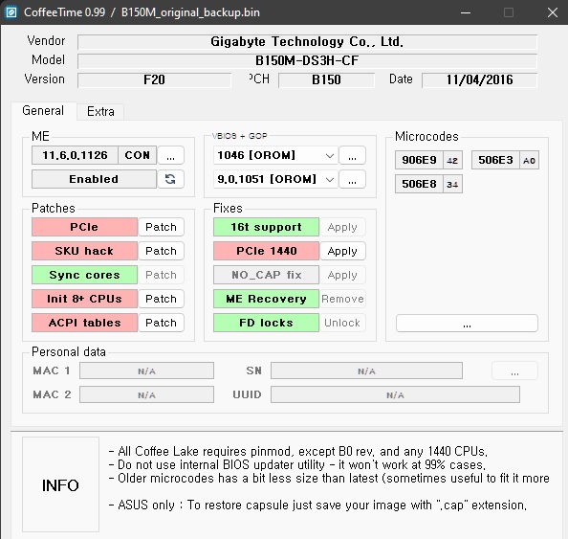
Task: Click the Vendor field Gigabyte Technology
Action: [x=307, y=42]
